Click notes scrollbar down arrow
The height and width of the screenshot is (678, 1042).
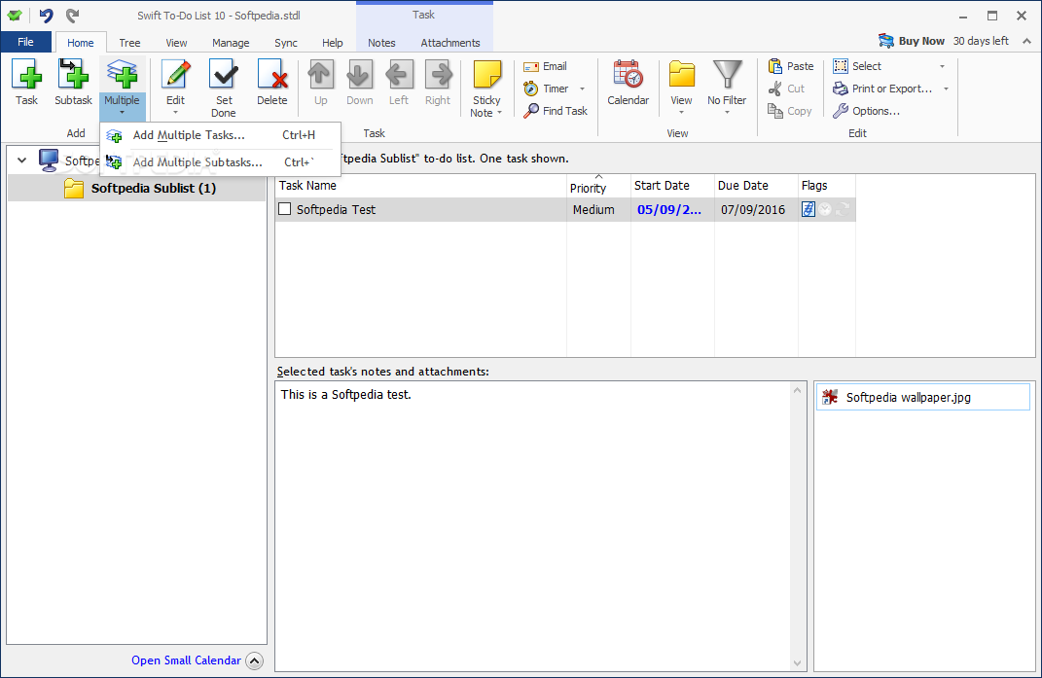pyautogui.click(x=798, y=662)
